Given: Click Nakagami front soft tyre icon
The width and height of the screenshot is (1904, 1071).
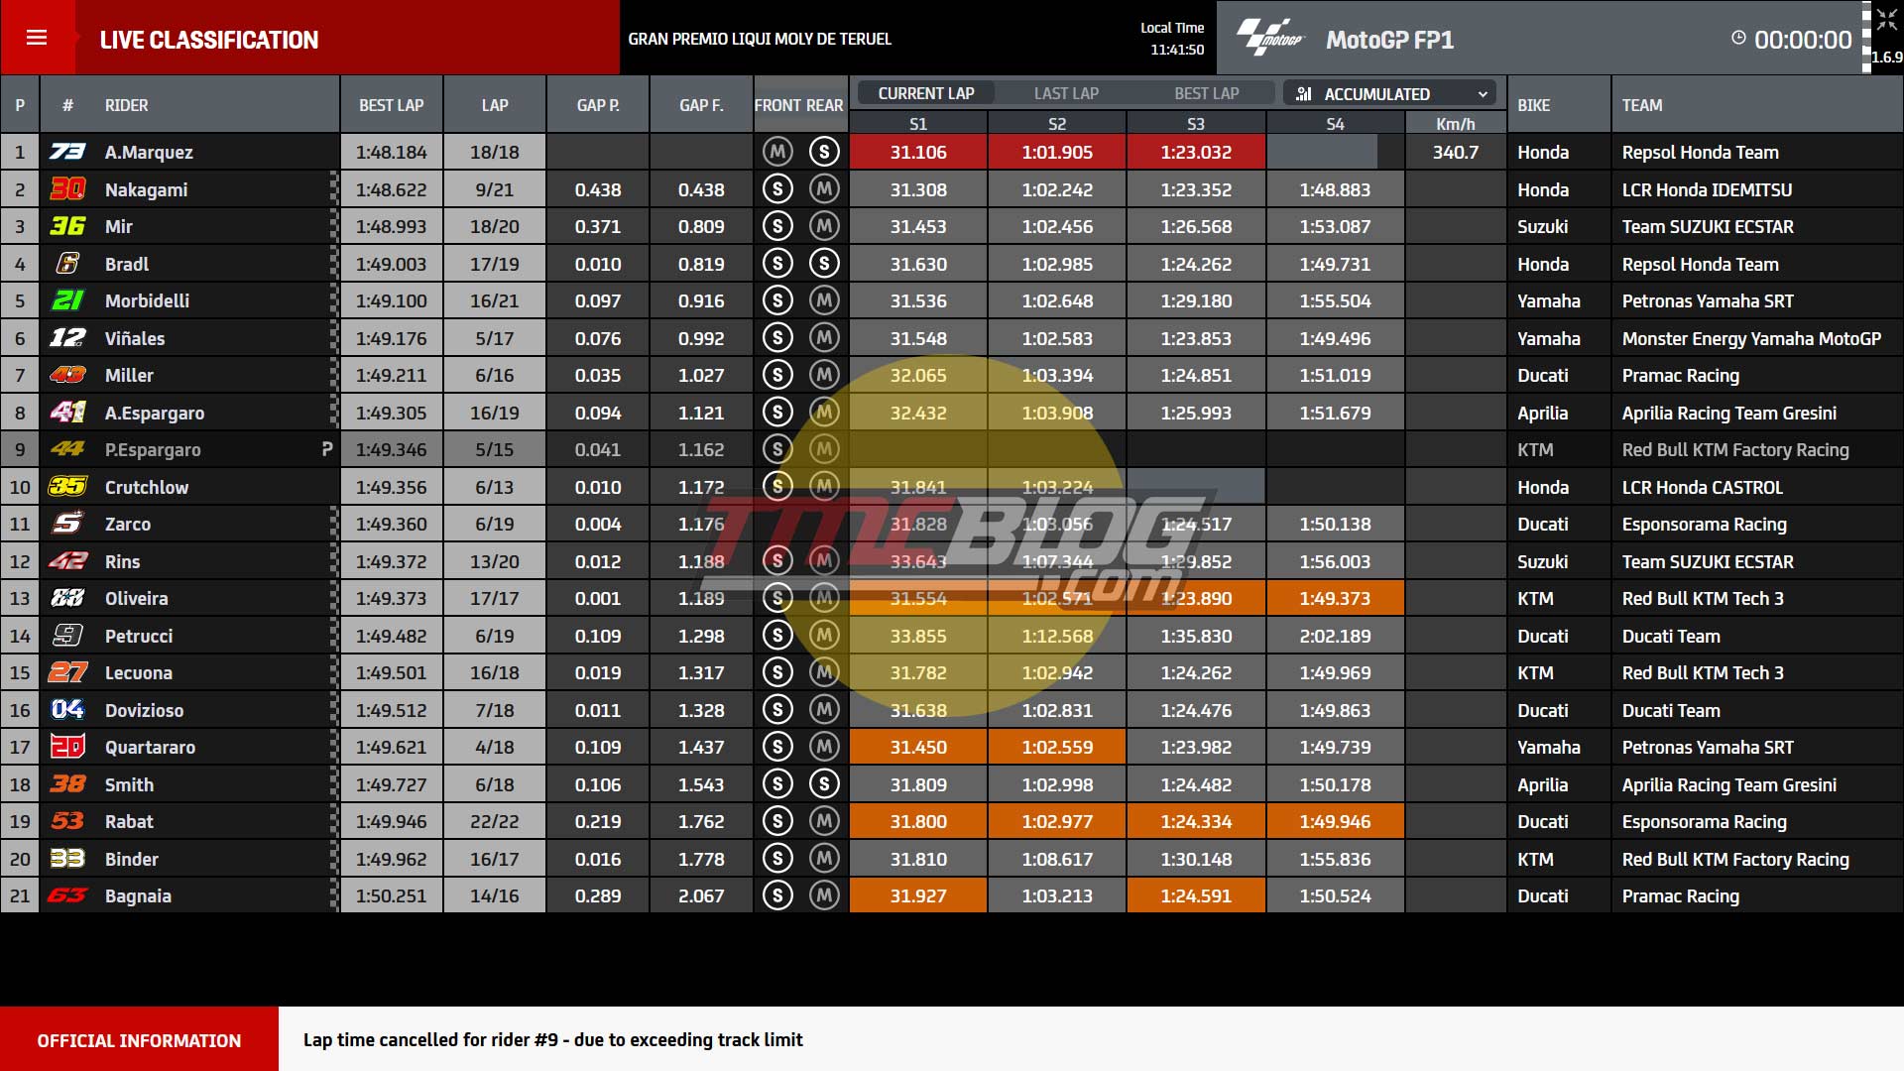Looking at the screenshot, I should point(777,189).
